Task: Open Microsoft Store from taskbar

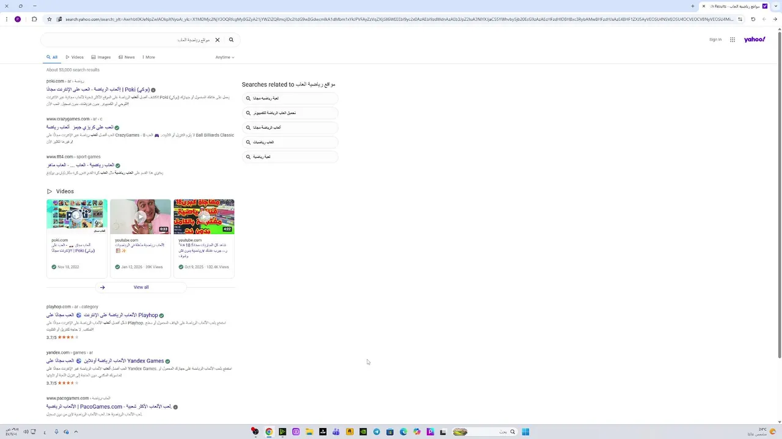Action: pos(390,432)
